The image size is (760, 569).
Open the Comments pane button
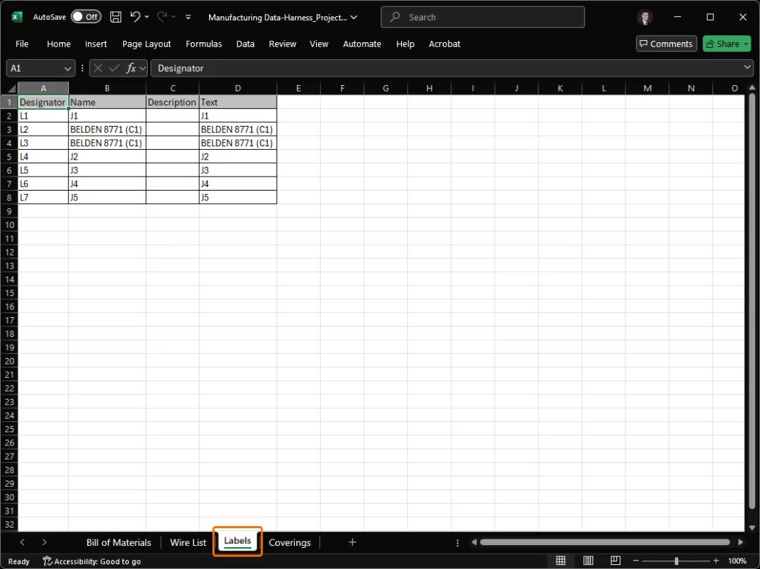click(x=666, y=44)
